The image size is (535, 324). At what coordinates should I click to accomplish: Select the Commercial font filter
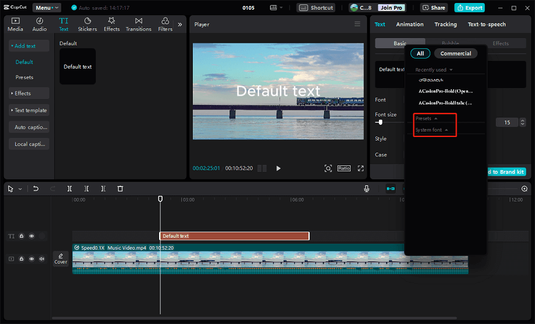455,53
